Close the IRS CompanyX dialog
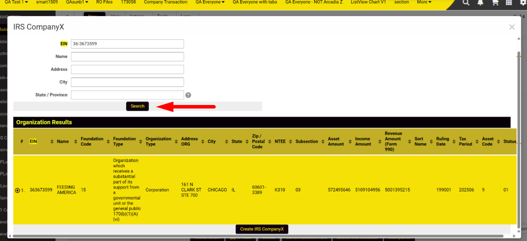Screen dimensions: 527x241 (512, 27)
